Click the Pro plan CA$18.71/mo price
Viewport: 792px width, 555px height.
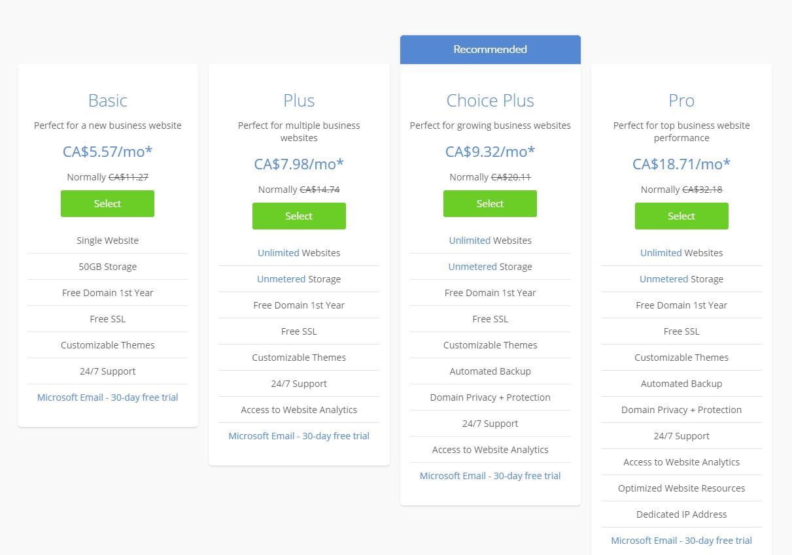coord(681,164)
